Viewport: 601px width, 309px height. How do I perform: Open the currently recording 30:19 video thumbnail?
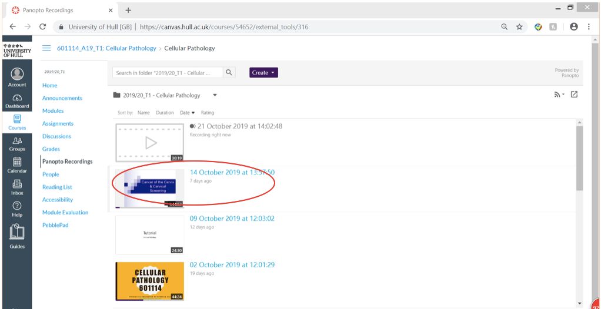[x=149, y=143]
